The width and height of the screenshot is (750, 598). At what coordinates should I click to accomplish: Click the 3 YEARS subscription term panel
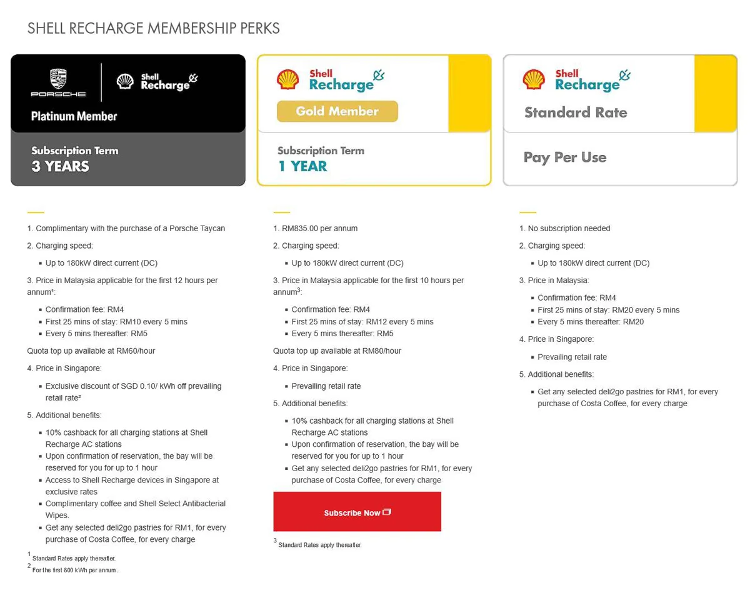pyautogui.click(x=128, y=159)
